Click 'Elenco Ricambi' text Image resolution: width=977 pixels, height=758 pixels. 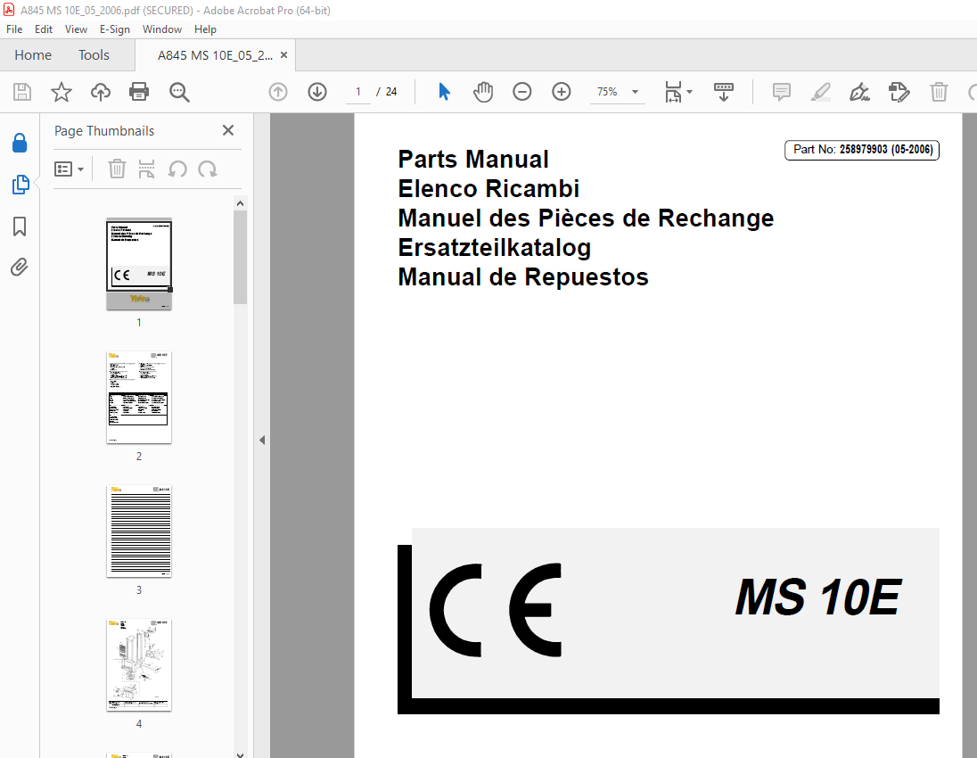click(x=488, y=188)
